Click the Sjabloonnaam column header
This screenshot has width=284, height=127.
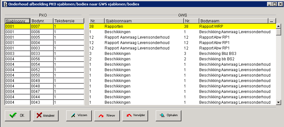point(144,21)
